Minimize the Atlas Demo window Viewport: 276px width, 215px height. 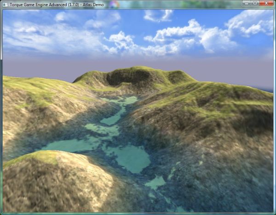coord(247,3)
